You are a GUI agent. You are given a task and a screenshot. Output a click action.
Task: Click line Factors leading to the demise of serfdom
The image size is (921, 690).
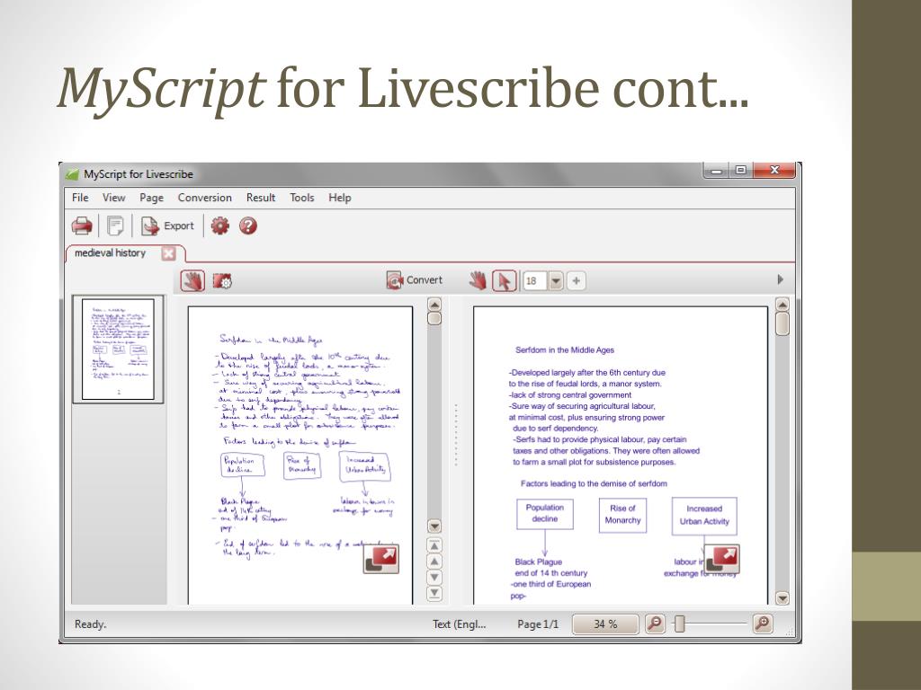click(x=594, y=484)
